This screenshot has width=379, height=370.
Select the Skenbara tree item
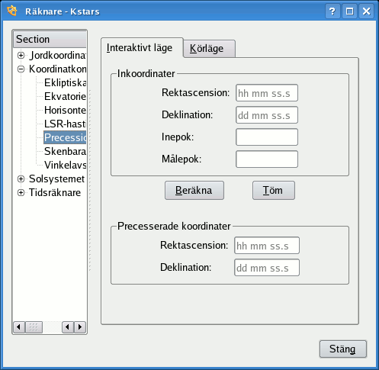pos(65,151)
